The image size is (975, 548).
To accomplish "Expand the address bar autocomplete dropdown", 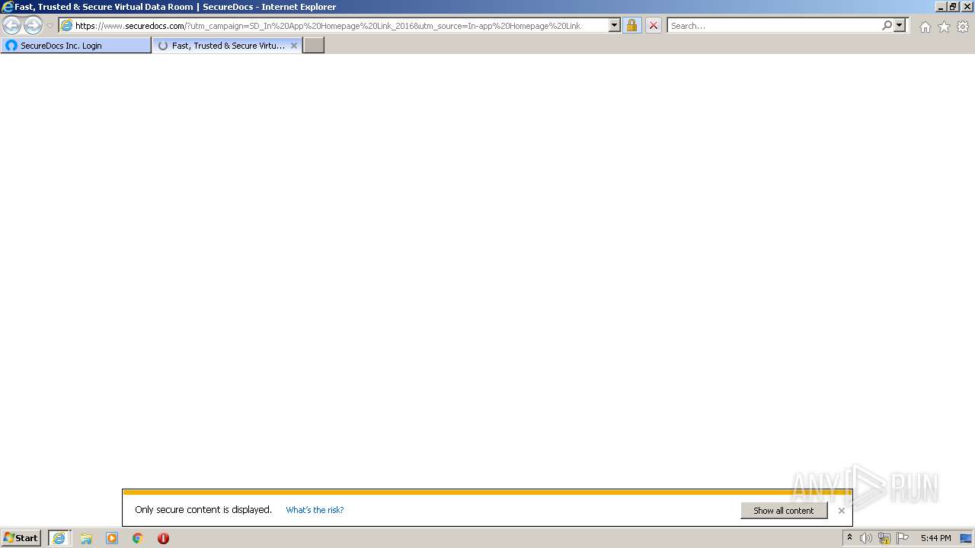I will (x=615, y=25).
